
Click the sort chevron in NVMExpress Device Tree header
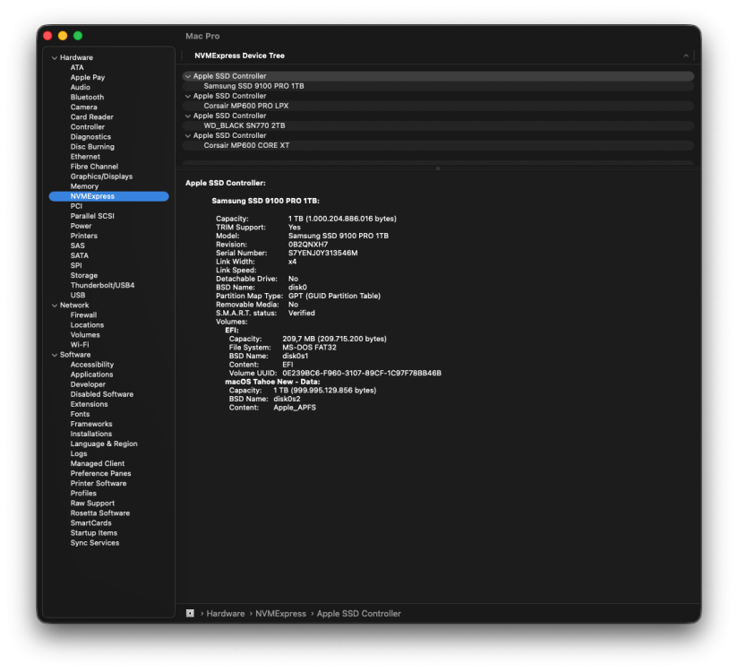click(x=686, y=56)
